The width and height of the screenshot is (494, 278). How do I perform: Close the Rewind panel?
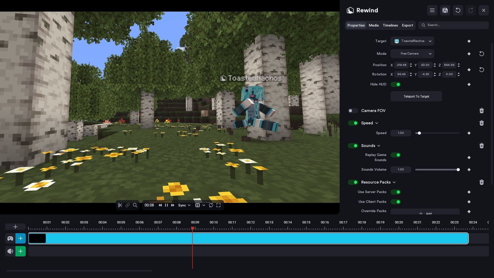[x=484, y=10]
